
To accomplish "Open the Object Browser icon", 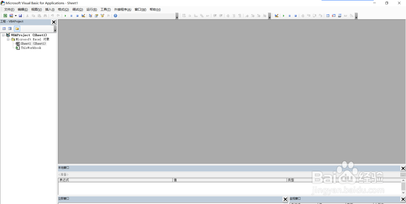I will coord(102,16).
